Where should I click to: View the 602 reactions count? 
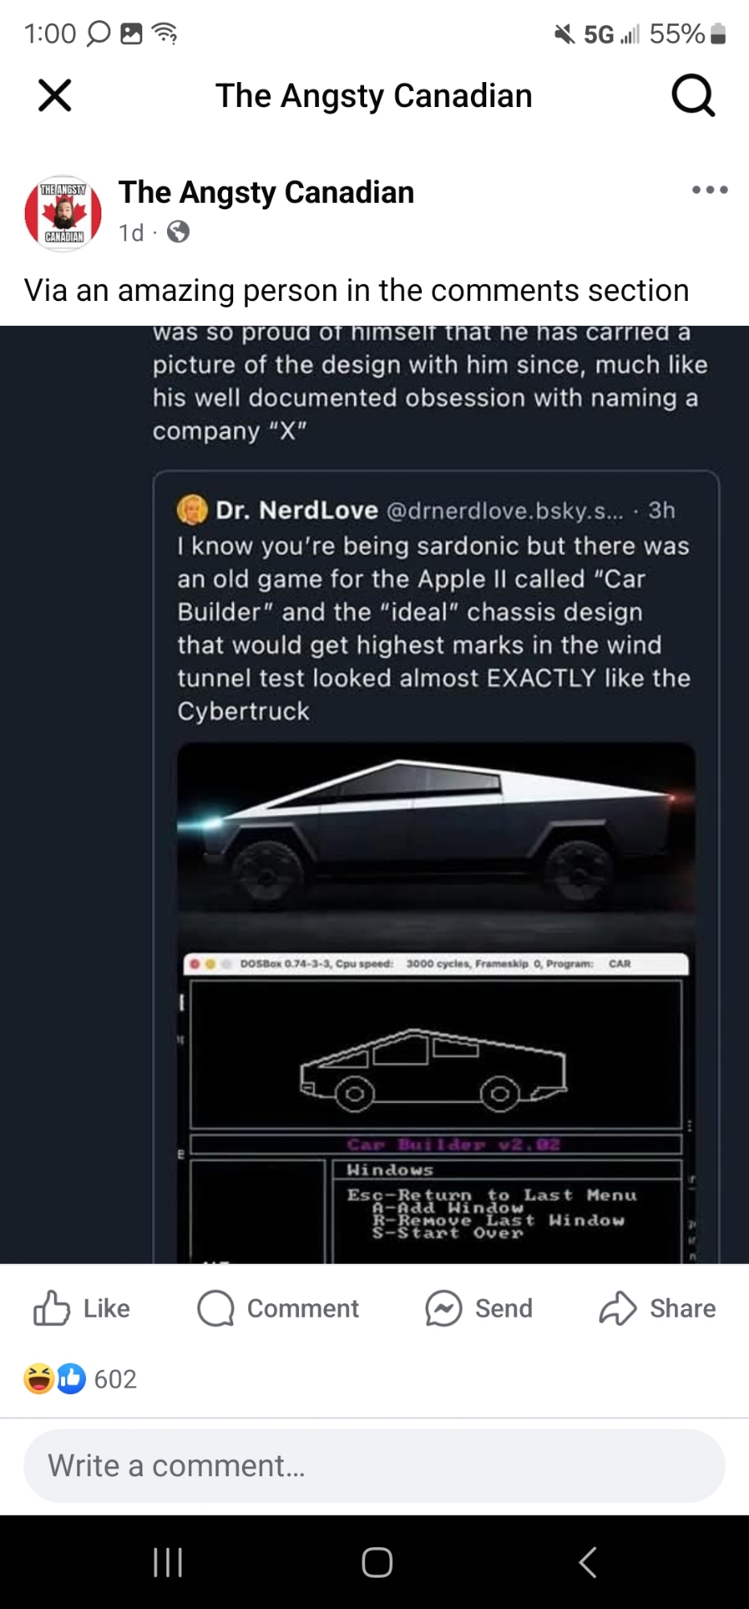click(115, 1379)
